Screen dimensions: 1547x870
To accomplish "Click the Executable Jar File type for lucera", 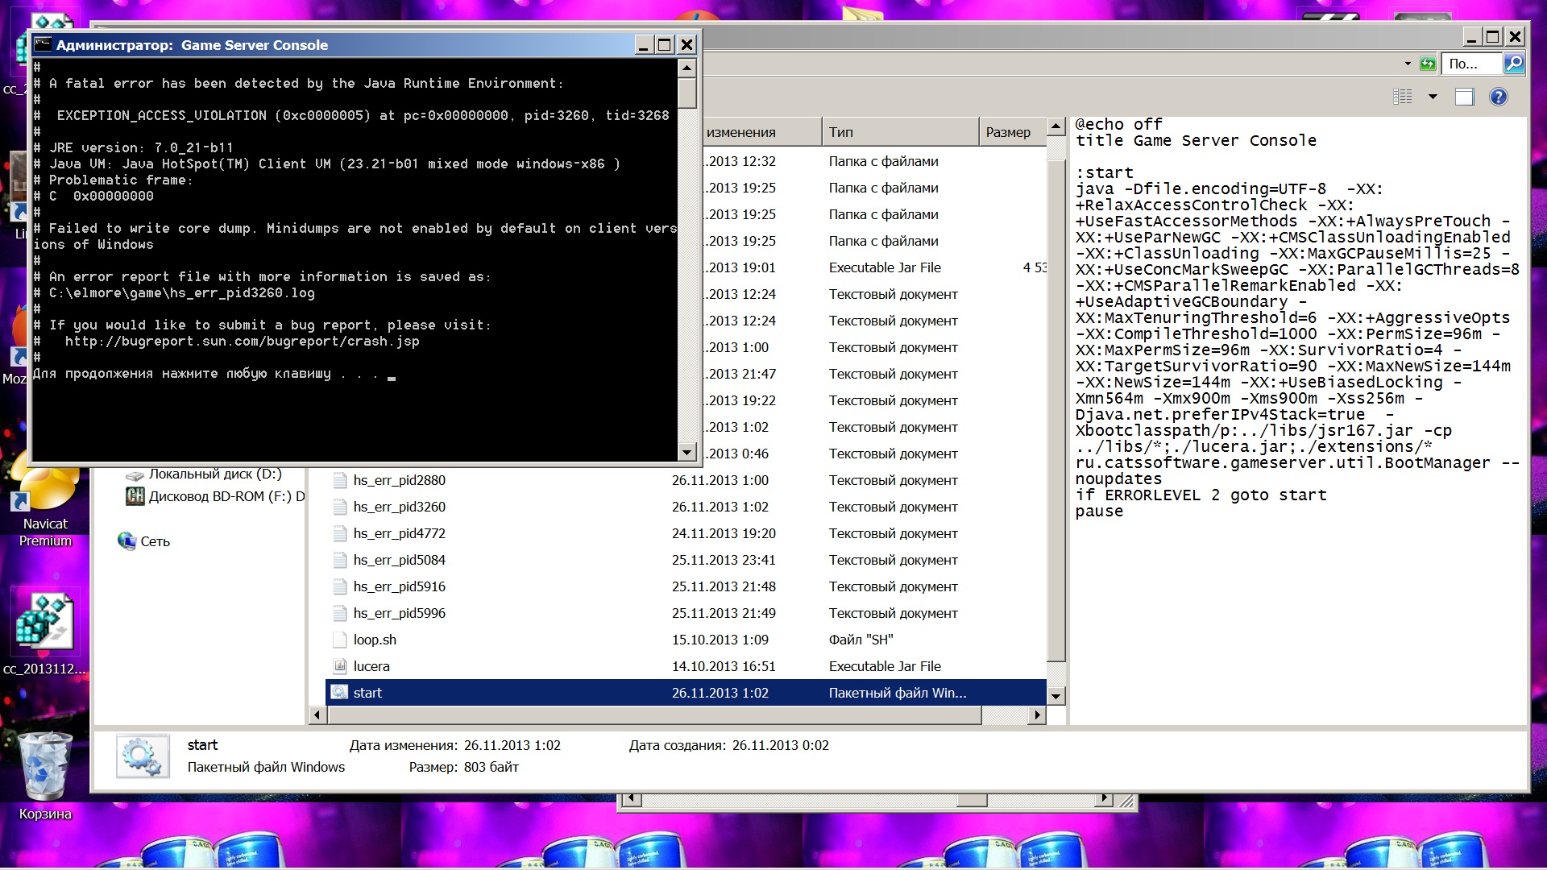I will coord(885,666).
